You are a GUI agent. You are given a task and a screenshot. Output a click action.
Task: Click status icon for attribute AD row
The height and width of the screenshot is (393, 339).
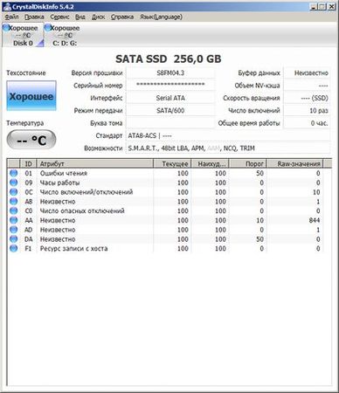coord(14,230)
